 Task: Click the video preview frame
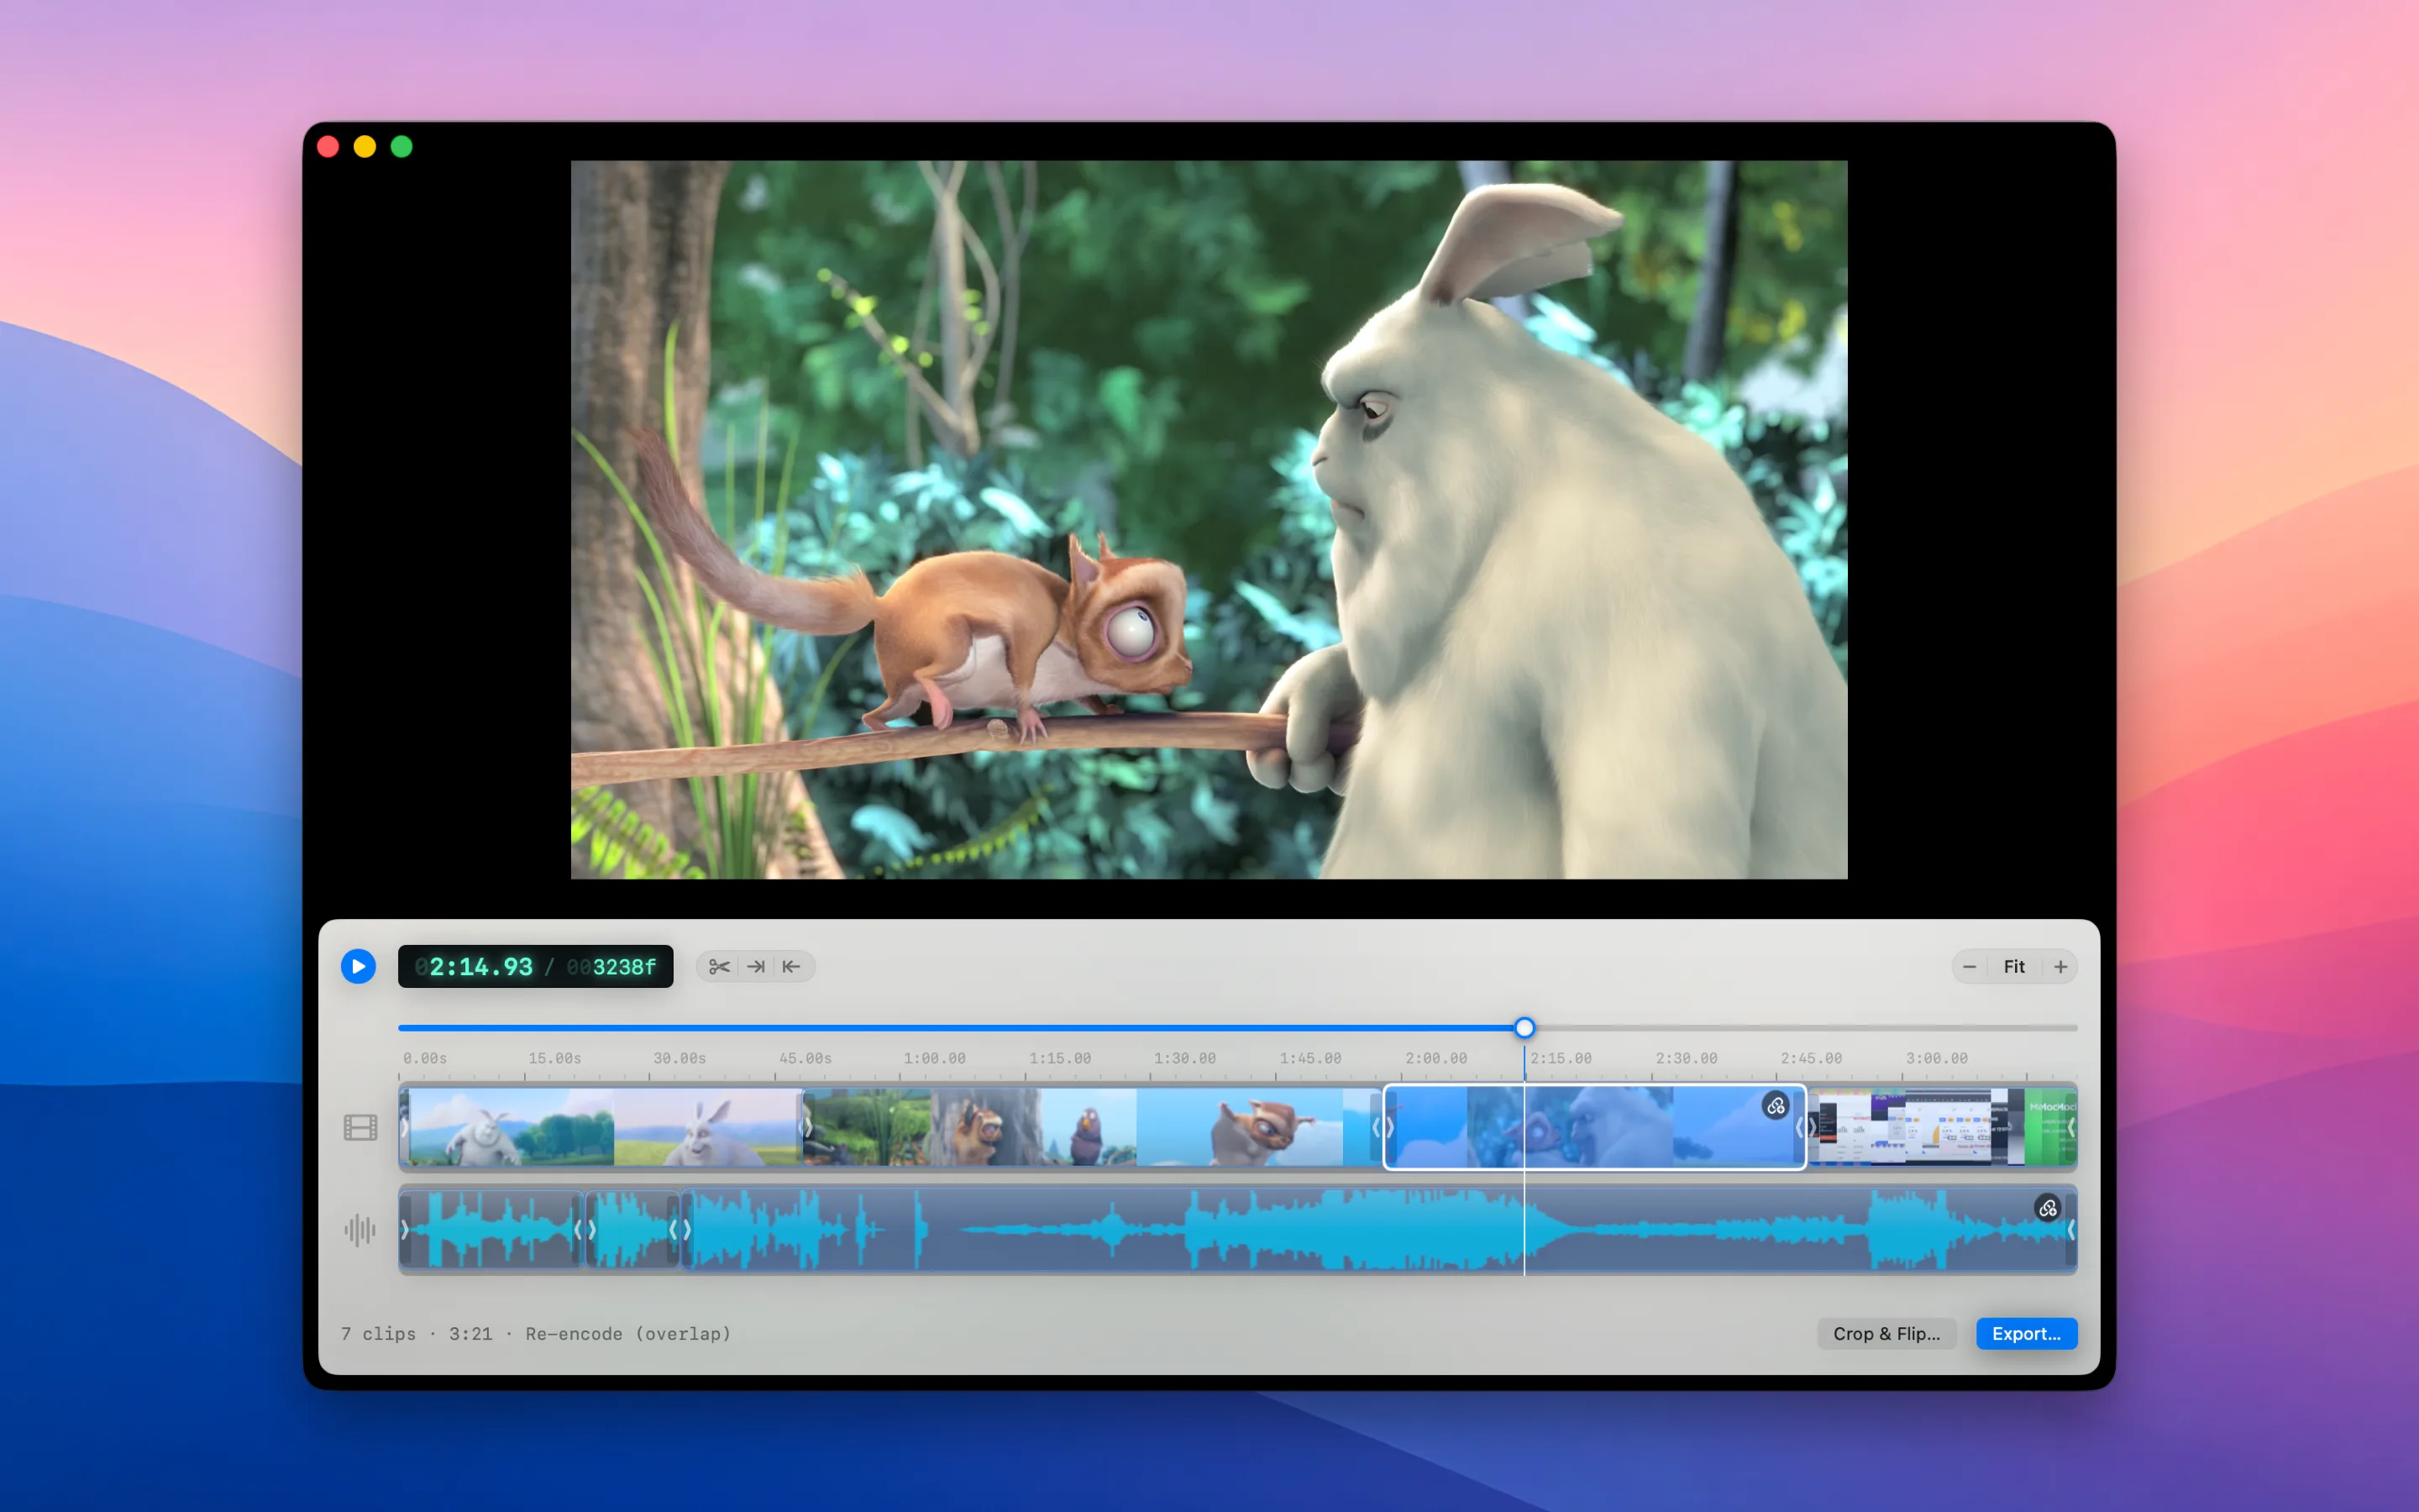click(x=1209, y=520)
